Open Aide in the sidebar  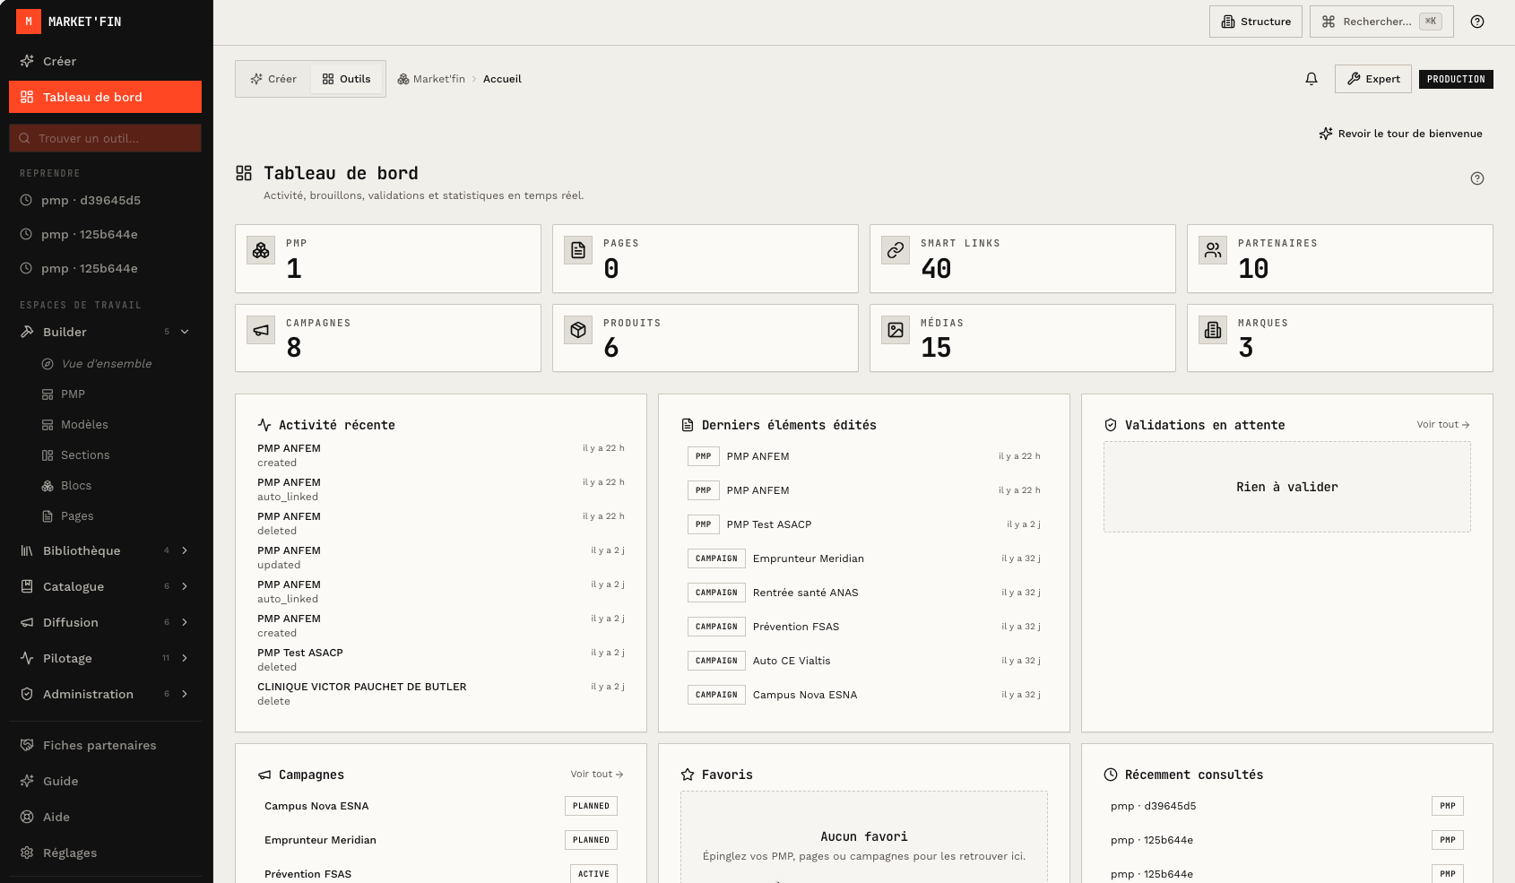coord(106,817)
